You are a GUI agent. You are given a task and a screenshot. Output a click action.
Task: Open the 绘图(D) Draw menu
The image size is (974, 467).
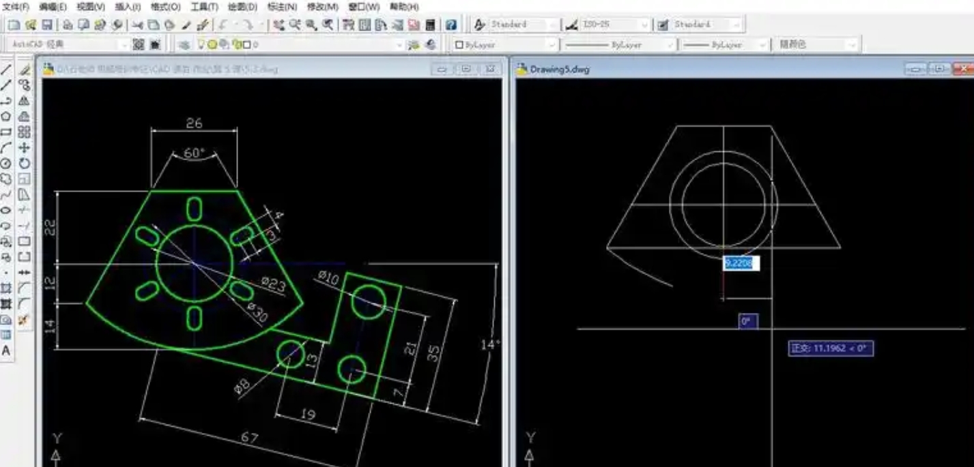(242, 7)
